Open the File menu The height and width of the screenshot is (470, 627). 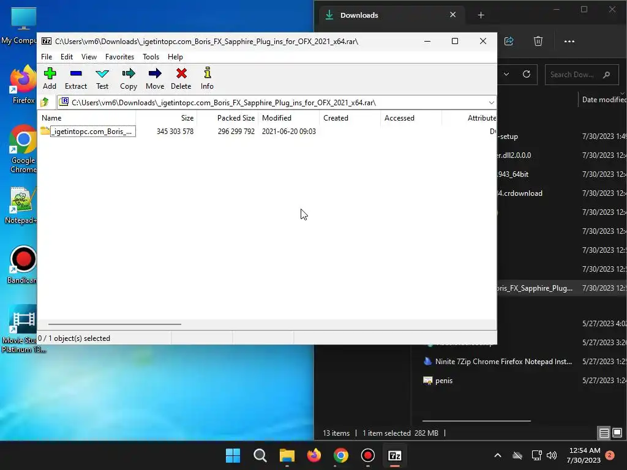[47, 57]
